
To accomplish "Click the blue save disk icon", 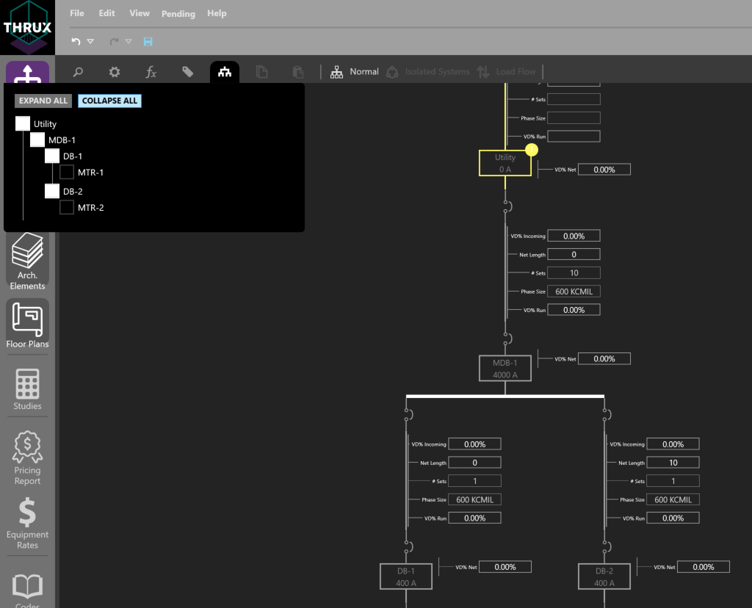I will pyautogui.click(x=148, y=42).
